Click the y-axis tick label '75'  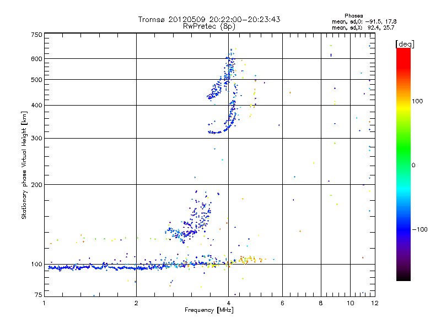click(39, 295)
